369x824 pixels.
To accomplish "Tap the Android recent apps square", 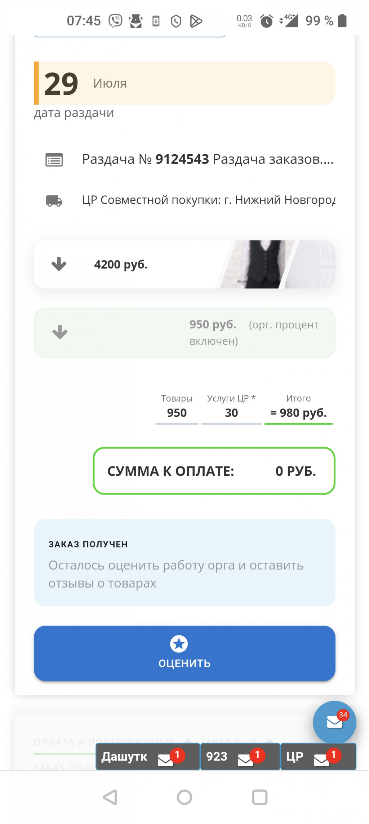I will pos(259,797).
